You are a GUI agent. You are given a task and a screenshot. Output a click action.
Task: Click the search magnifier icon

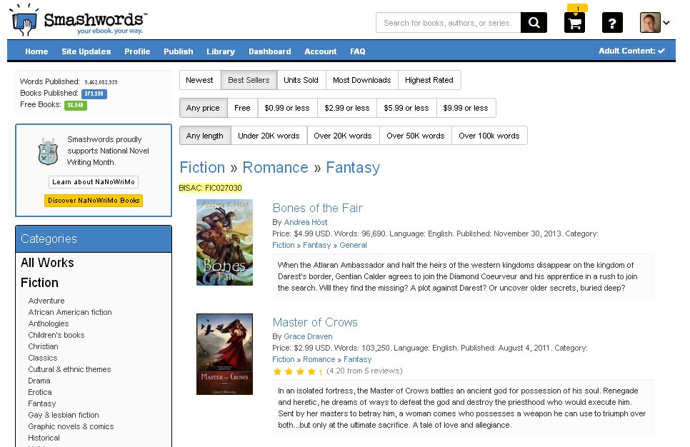pos(533,22)
